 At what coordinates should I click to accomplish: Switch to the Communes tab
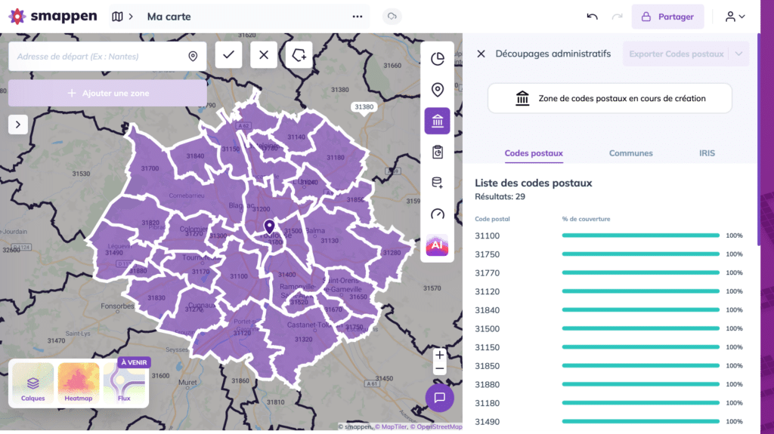click(630, 153)
